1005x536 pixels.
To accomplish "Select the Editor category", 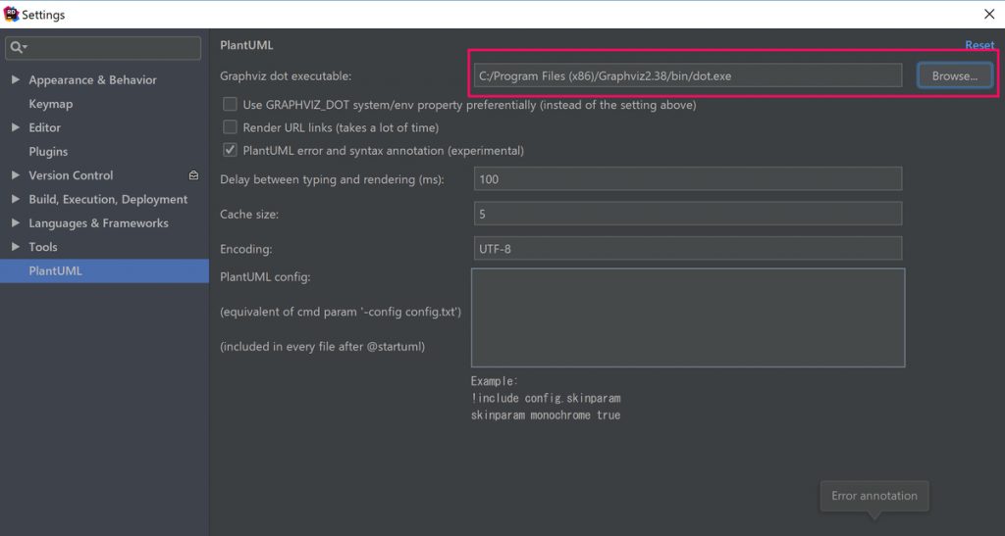I will coord(44,127).
